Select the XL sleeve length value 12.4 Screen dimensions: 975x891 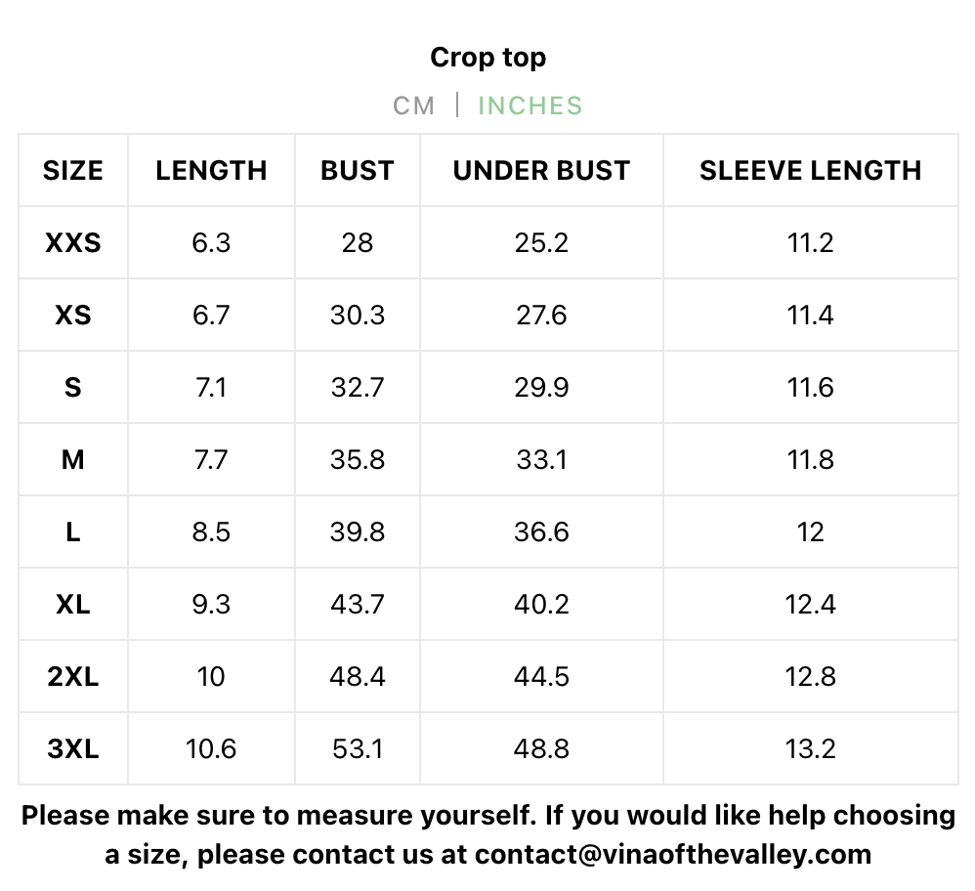coord(810,604)
